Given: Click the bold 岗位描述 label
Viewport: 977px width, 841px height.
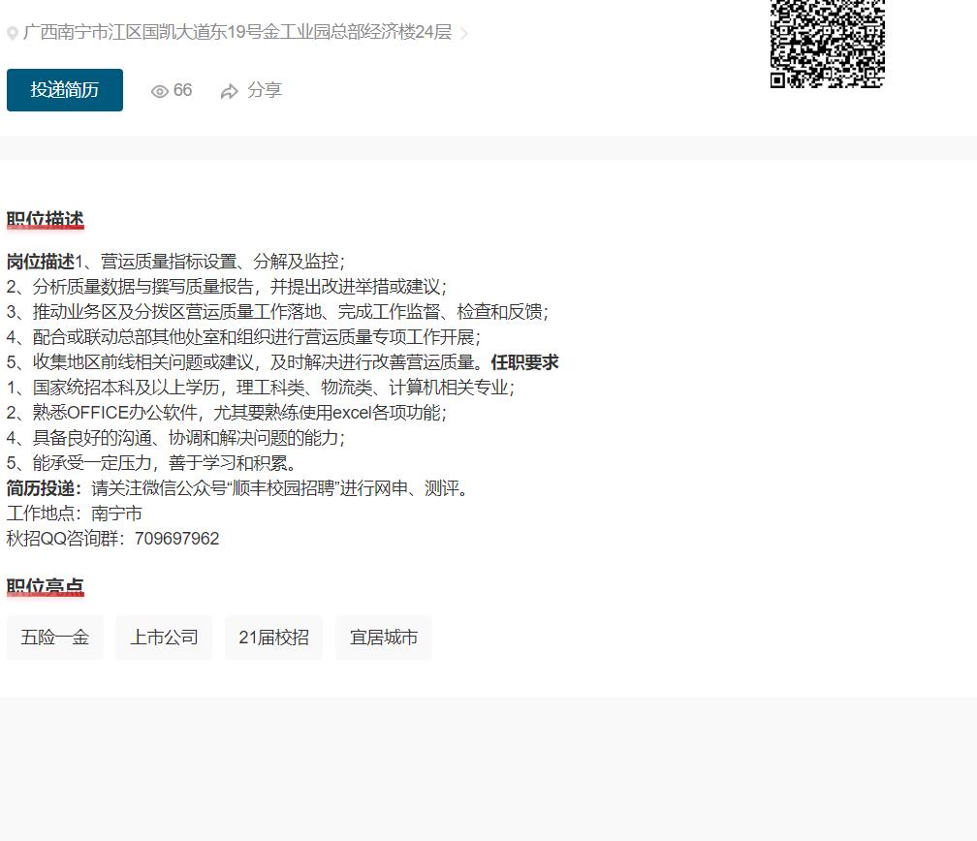Looking at the screenshot, I should pos(40,262).
